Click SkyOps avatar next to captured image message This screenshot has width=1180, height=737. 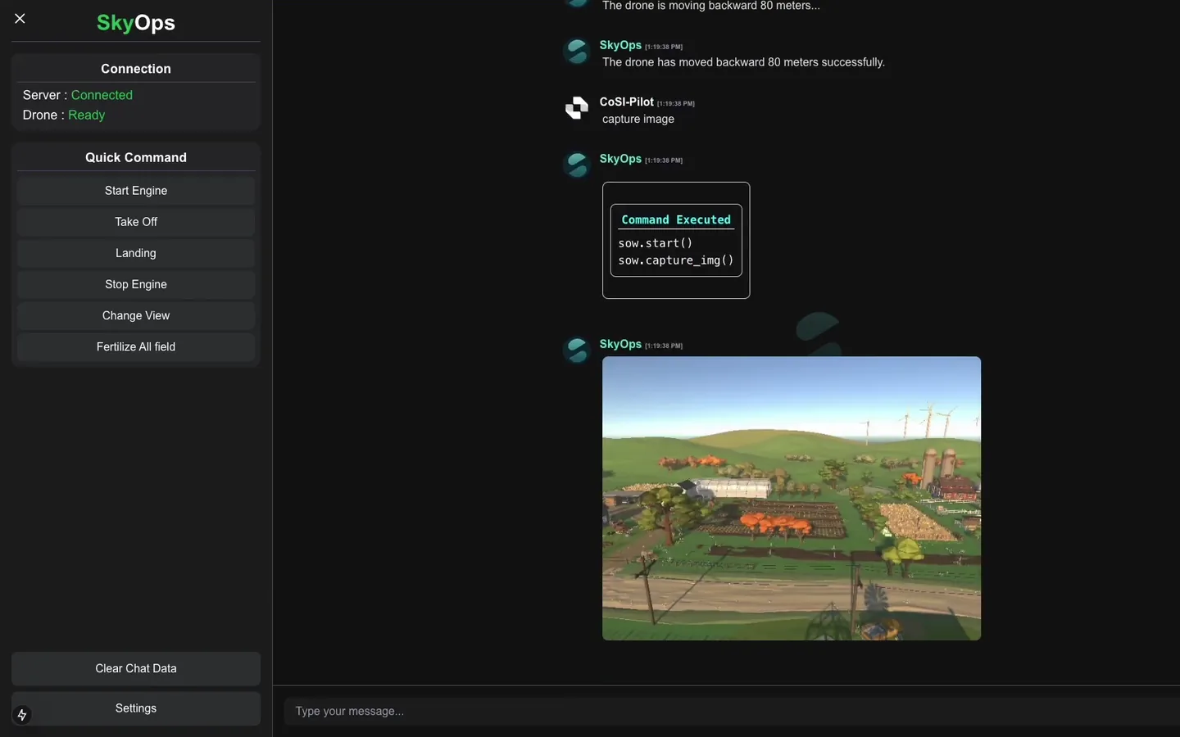577,350
